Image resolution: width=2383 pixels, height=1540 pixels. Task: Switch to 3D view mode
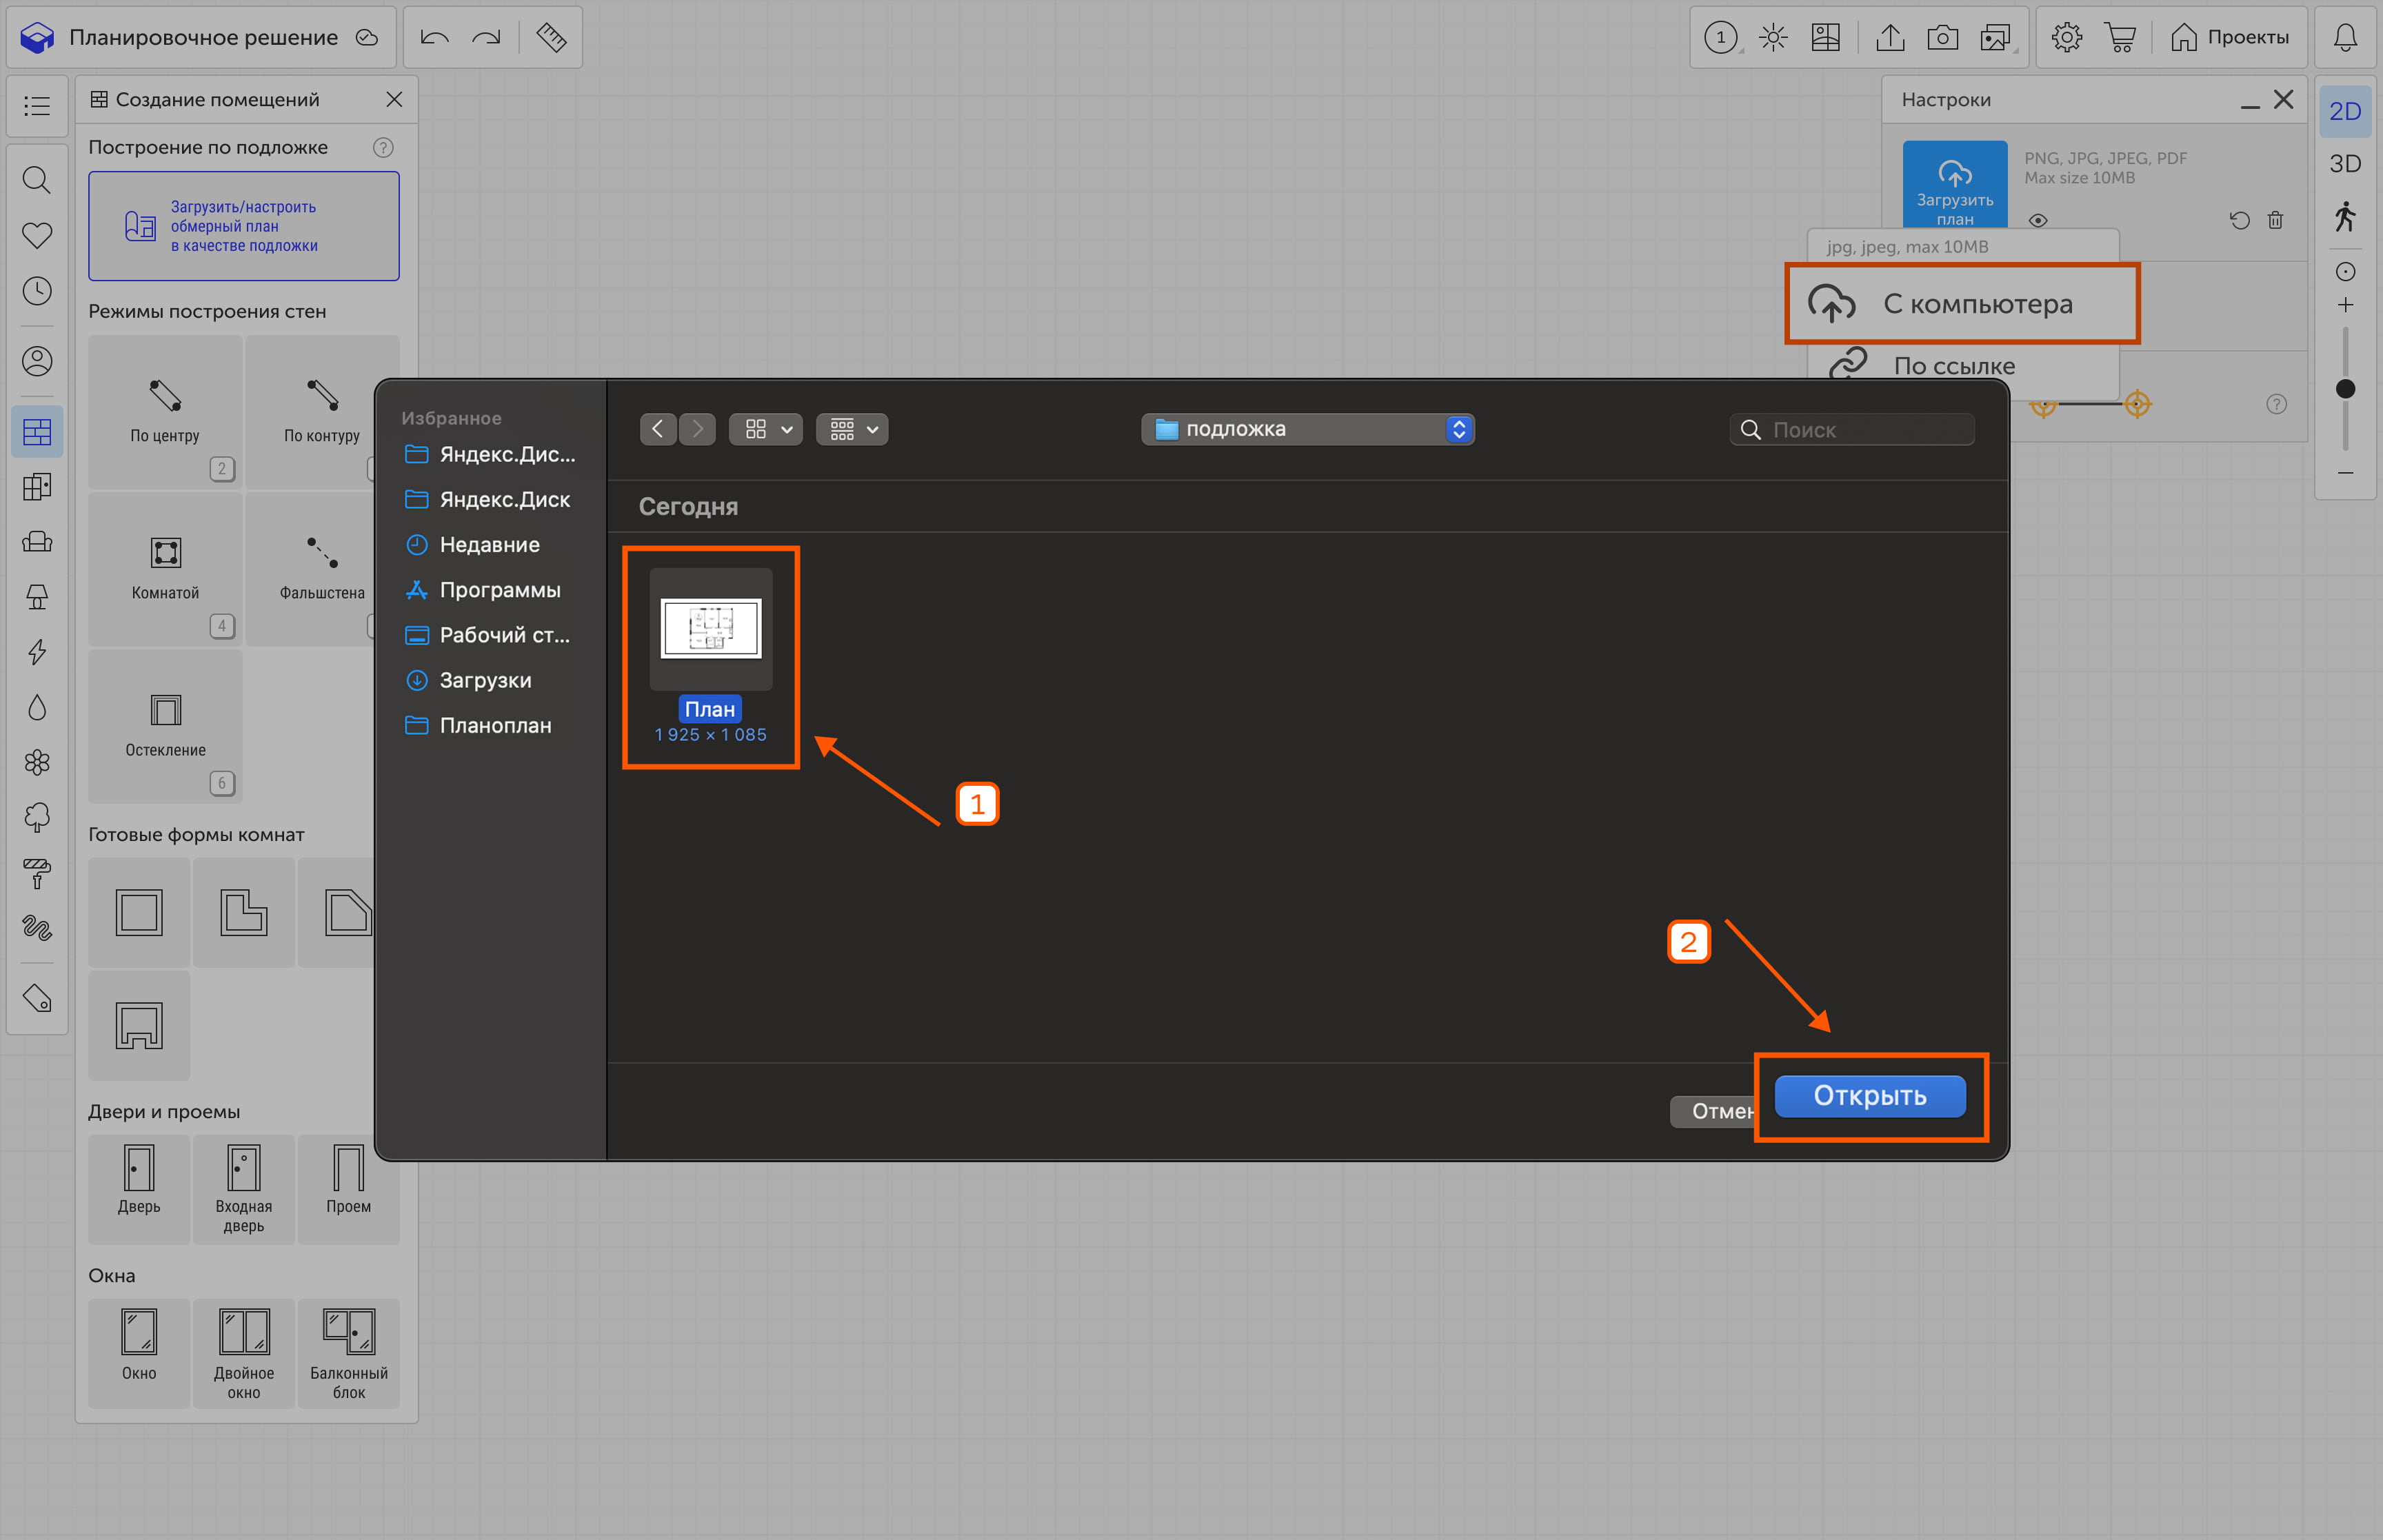click(x=2345, y=164)
